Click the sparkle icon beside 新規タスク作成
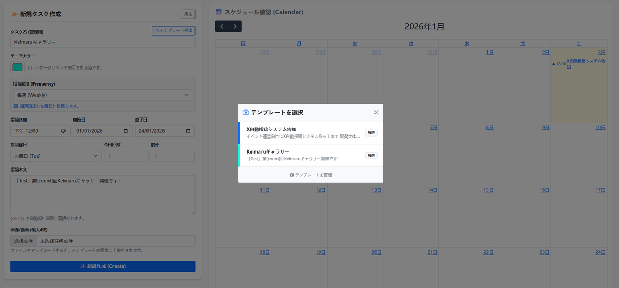 point(14,14)
